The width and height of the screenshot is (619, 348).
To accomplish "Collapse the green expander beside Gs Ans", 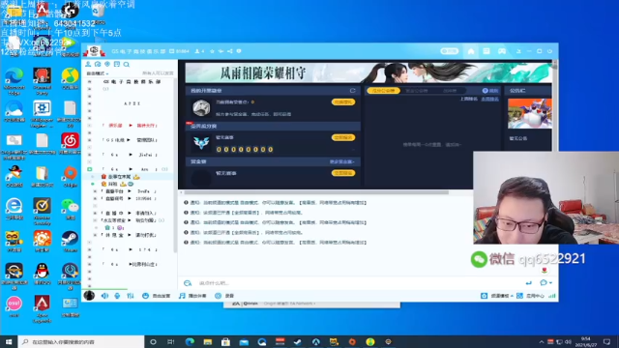I will tap(90, 169).
